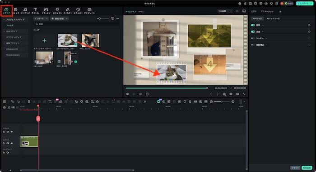This screenshot has width=316, height=172.
Task: Toggle visibility of Video 2 track
Action: (12, 132)
